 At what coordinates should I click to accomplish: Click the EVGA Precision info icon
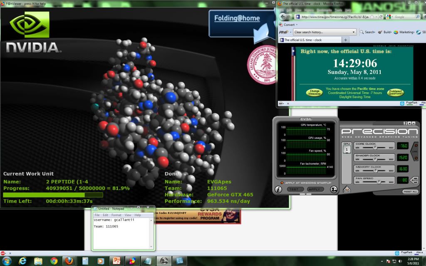(x=279, y=189)
